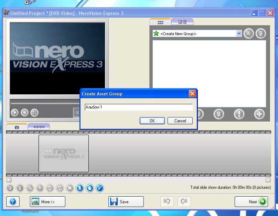Click the filmstrip left scroll arrow
This screenshot has width=278, height=216.
(9, 180)
